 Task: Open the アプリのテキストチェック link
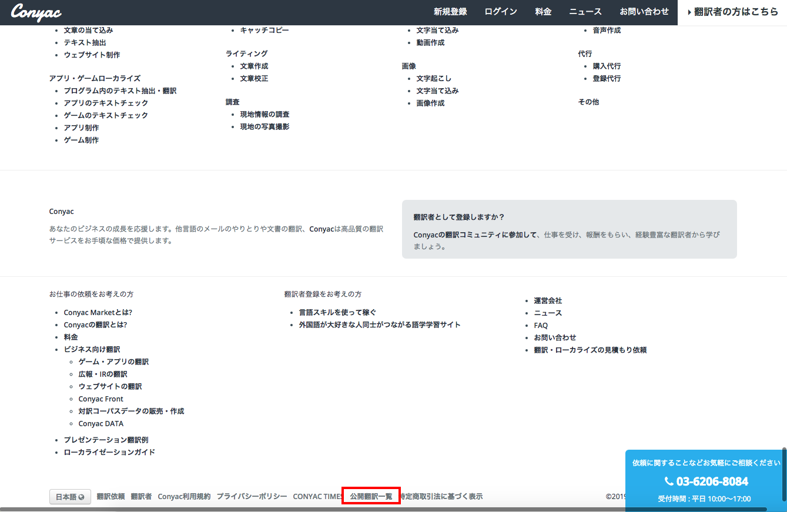click(x=106, y=103)
